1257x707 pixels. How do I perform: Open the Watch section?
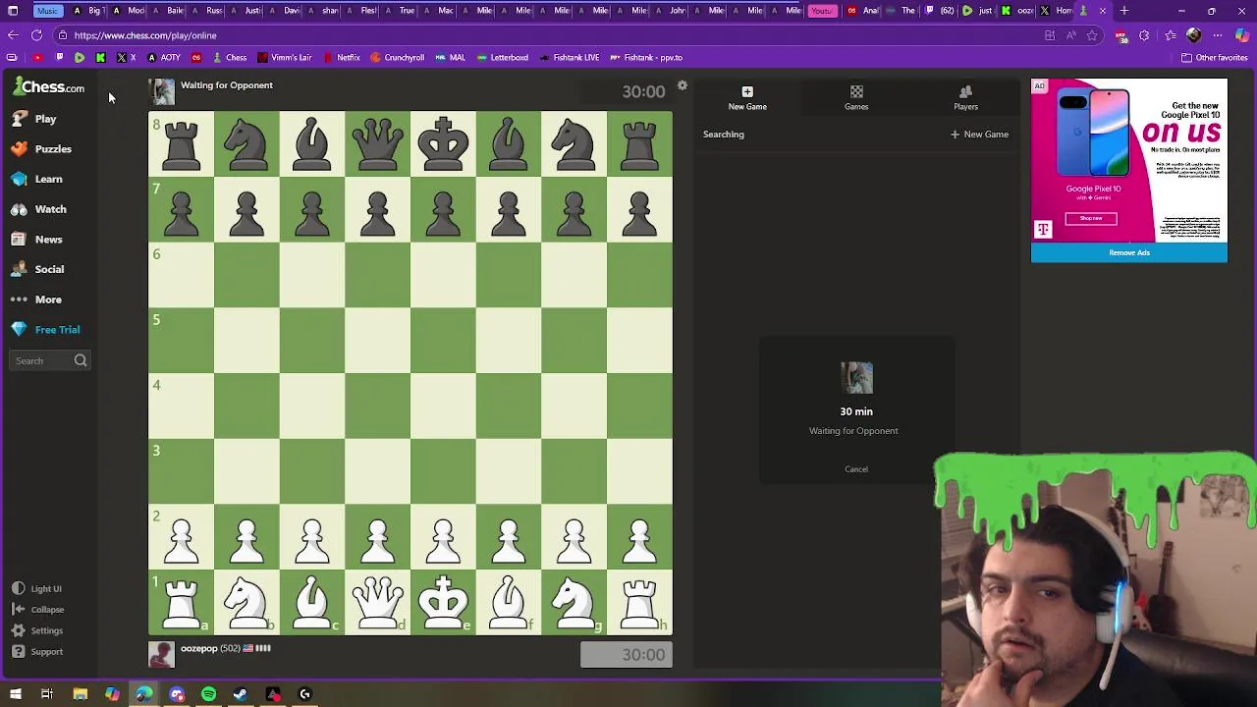pos(39,209)
